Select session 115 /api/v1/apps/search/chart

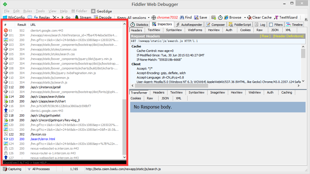click(x=63, y=101)
